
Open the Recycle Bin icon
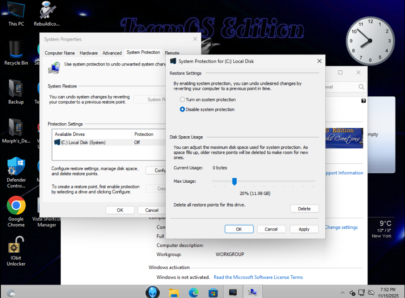[x=16, y=50]
